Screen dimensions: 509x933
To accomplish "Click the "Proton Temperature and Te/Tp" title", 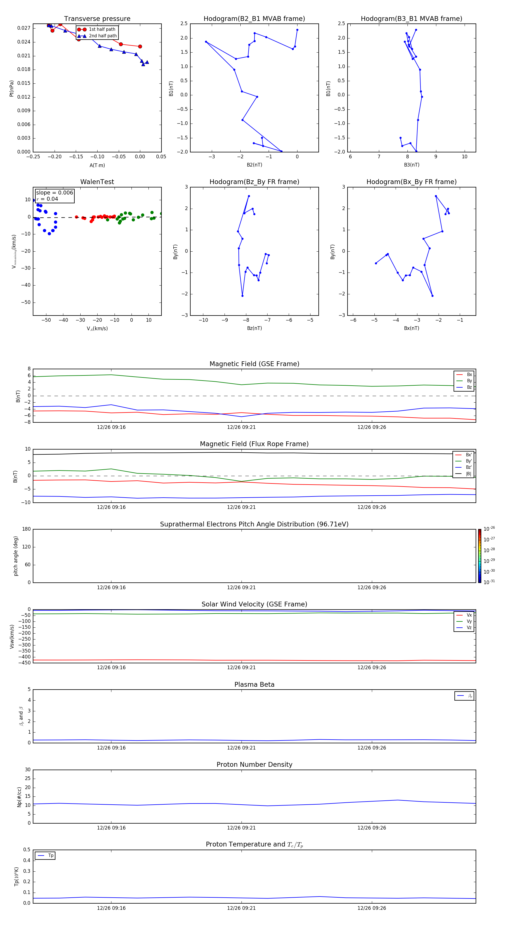I will point(254,845).
